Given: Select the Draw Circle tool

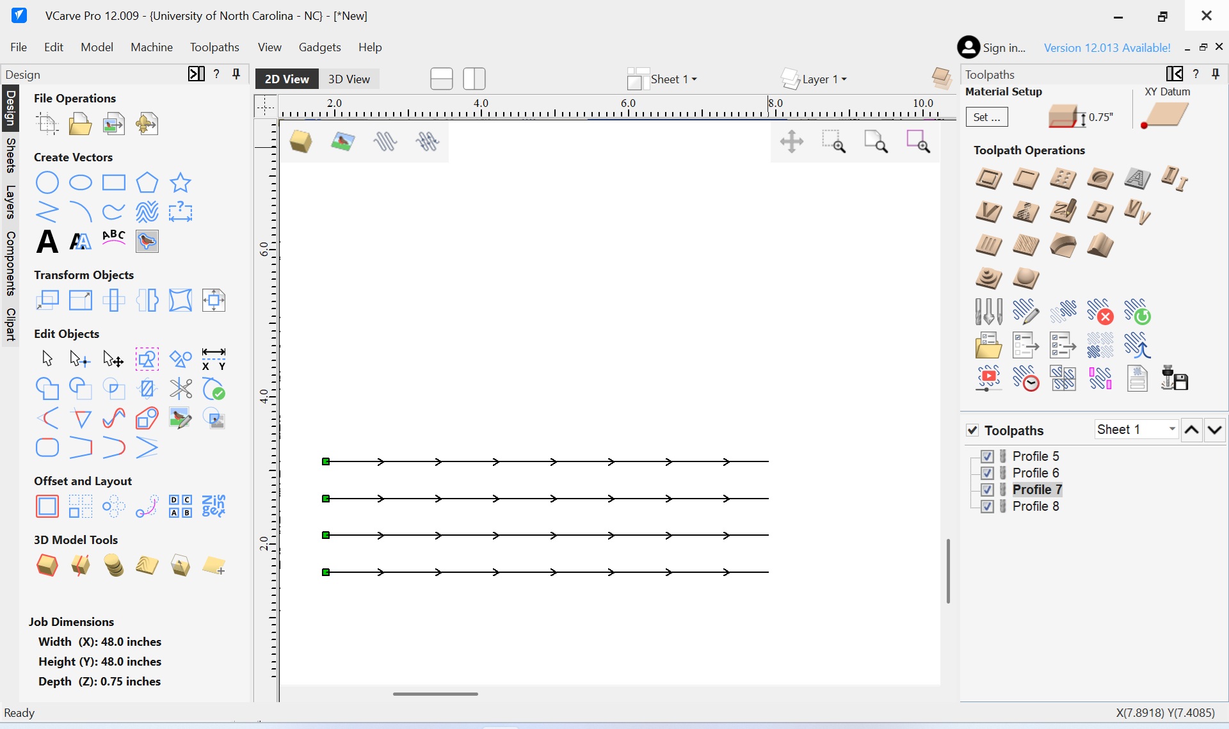Looking at the screenshot, I should [47, 182].
